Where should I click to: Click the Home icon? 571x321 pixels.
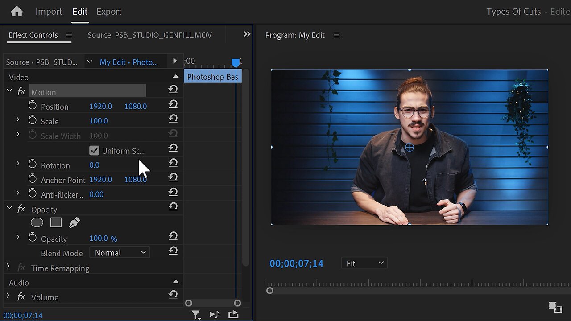point(17,12)
